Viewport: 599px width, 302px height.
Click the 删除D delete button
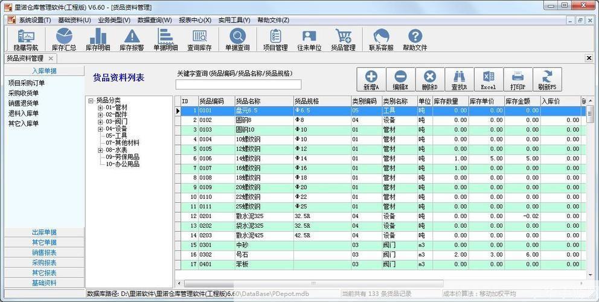tap(430, 80)
